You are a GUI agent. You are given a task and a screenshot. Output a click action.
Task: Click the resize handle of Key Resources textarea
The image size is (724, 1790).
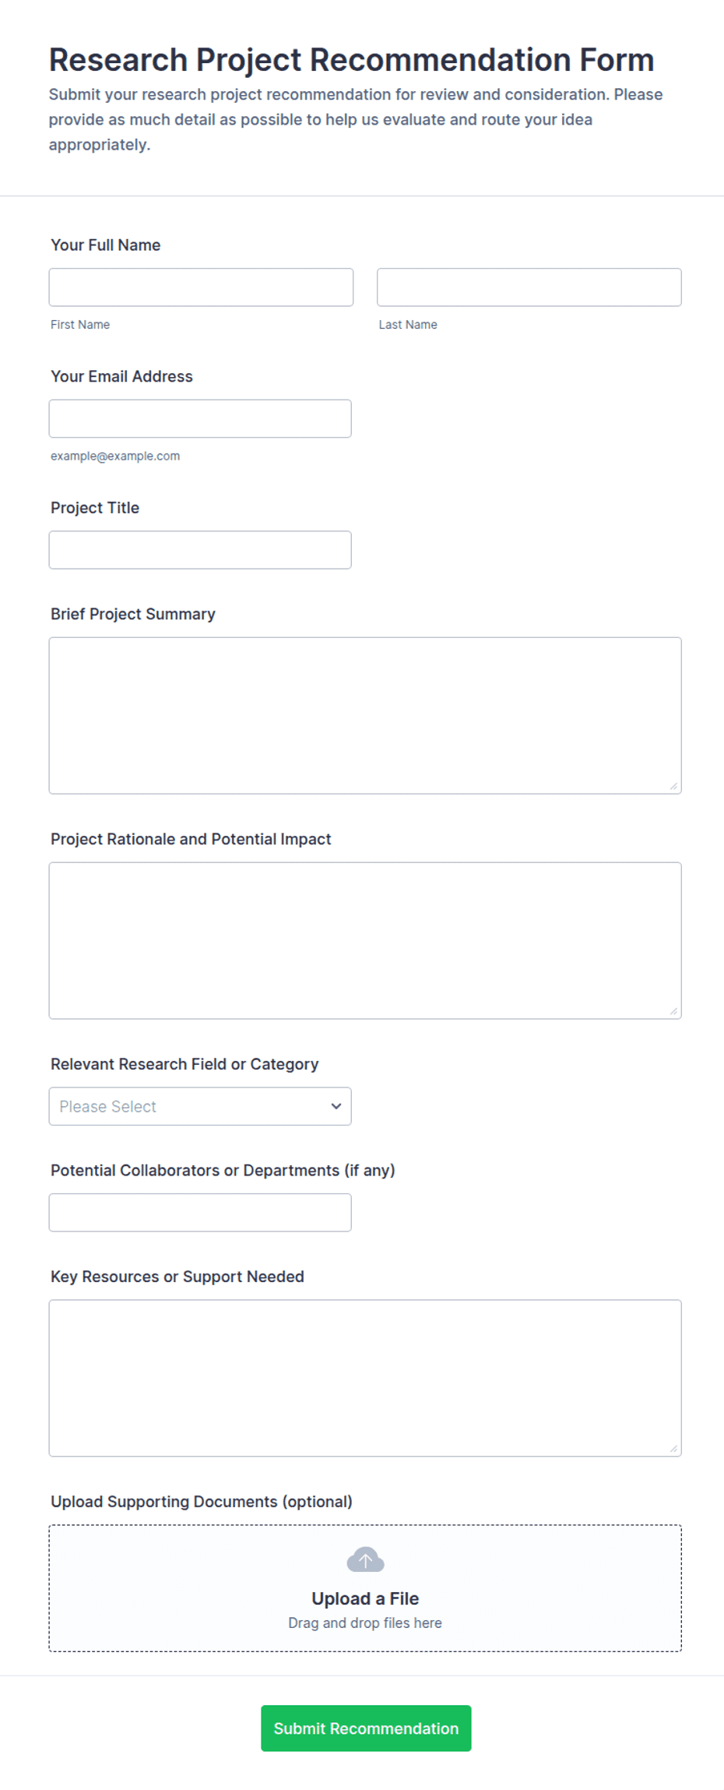[x=673, y=1449]
